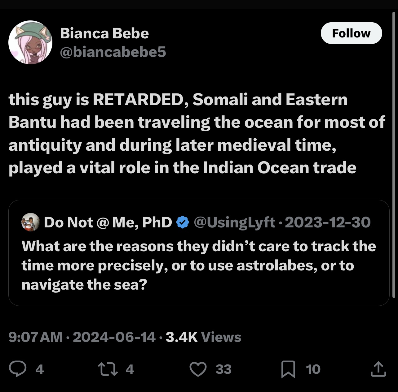Viewport: 398px width, 392px height.
Task: Click the reply speech bubble icon
Action: click(18, 369)
